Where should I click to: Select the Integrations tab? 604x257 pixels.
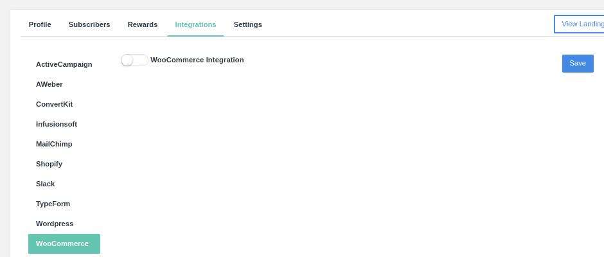pyautogui.click(x=195, y=24)
